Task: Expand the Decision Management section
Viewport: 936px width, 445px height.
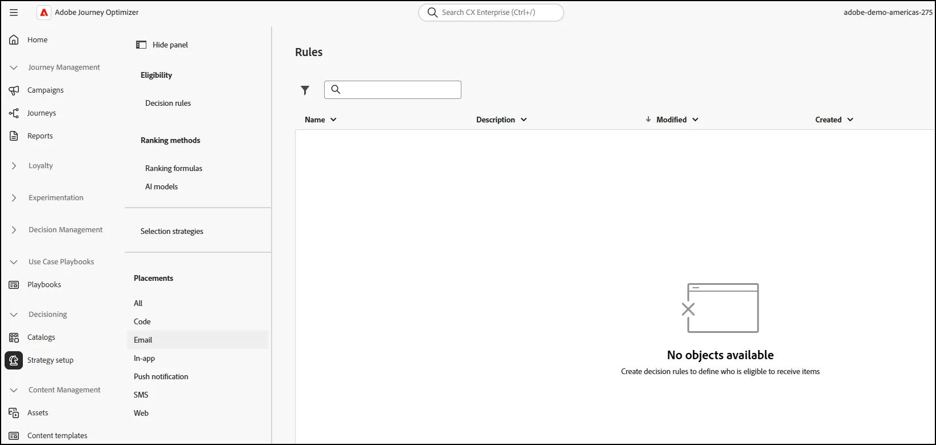Action: (14, 229)
